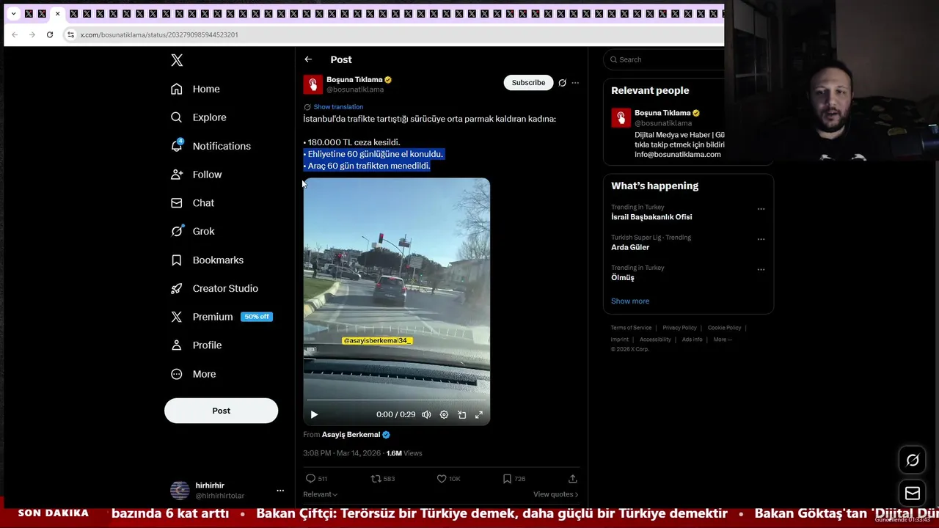Open trend Arda Güler
Image resolution: width=939 pixels, height=528 pixels.
[630, 247]
